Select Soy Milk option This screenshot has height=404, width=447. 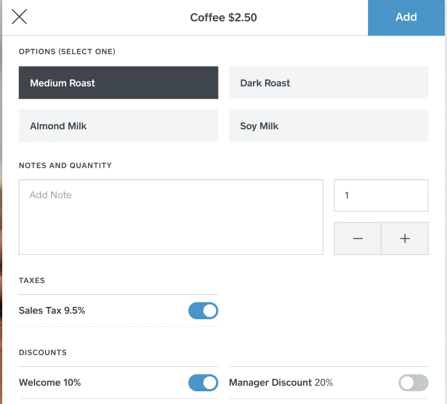click(x=329, y=126)
